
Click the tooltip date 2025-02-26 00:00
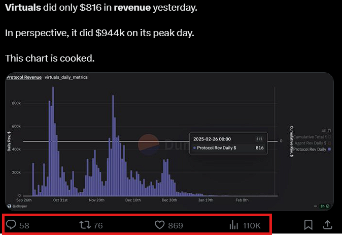[212, 139]
